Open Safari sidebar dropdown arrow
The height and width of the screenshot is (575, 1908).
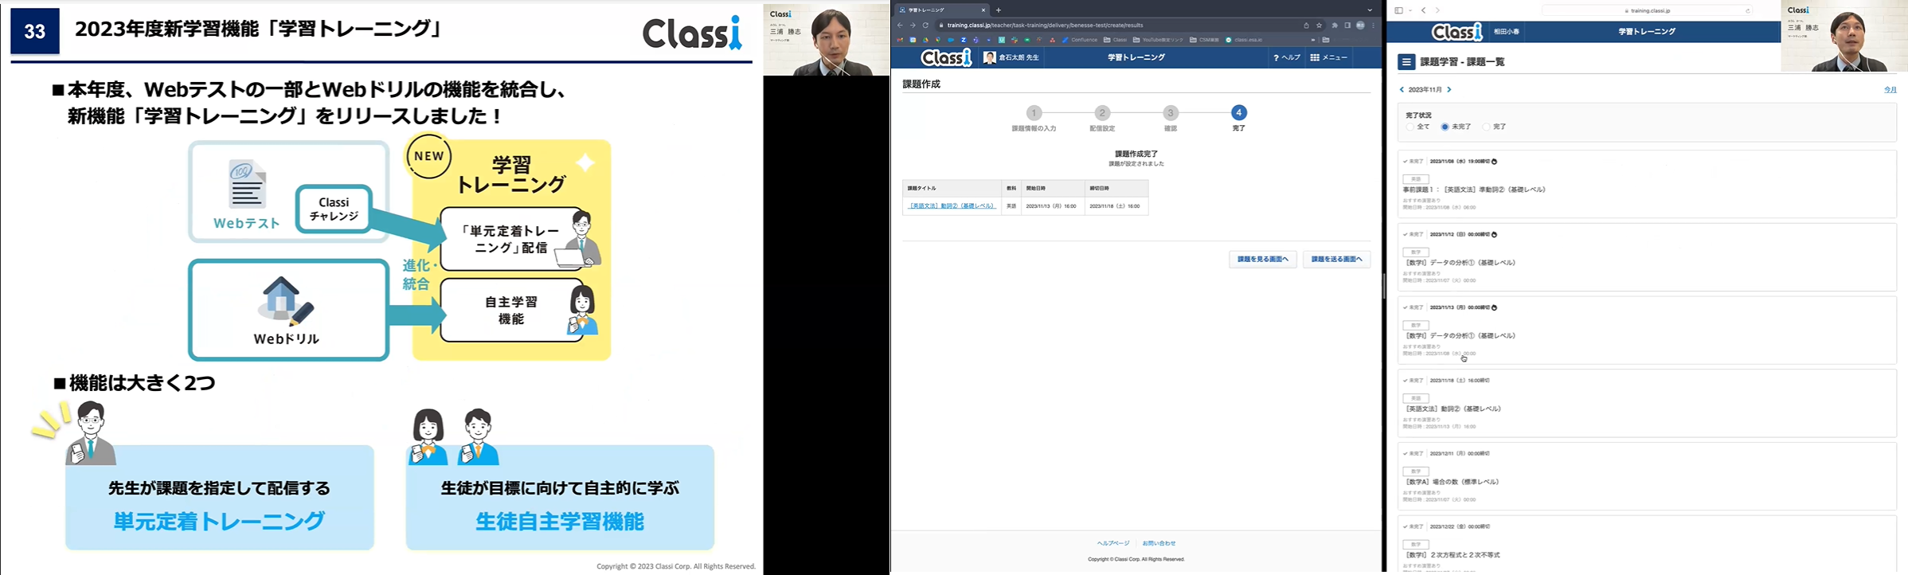pos(1410,10)
